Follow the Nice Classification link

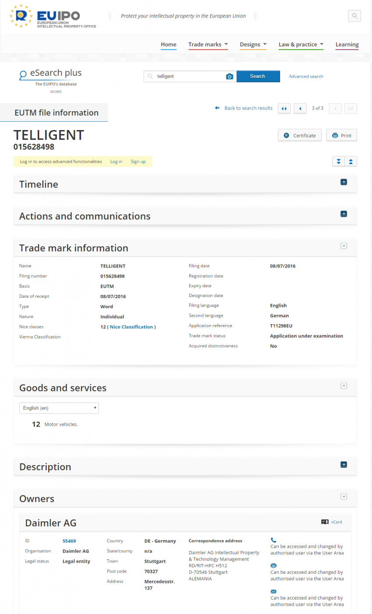coord(131,327)
